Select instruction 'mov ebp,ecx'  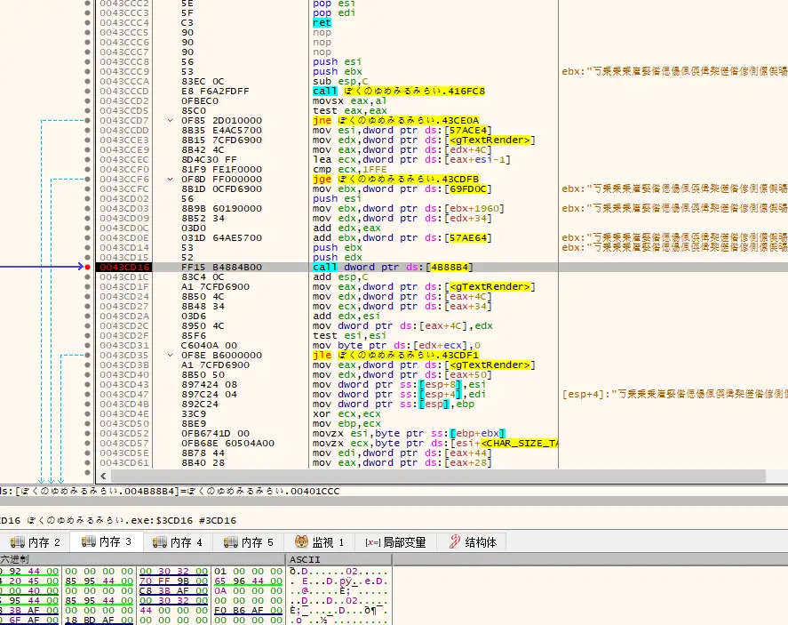[x=346, y=423]
